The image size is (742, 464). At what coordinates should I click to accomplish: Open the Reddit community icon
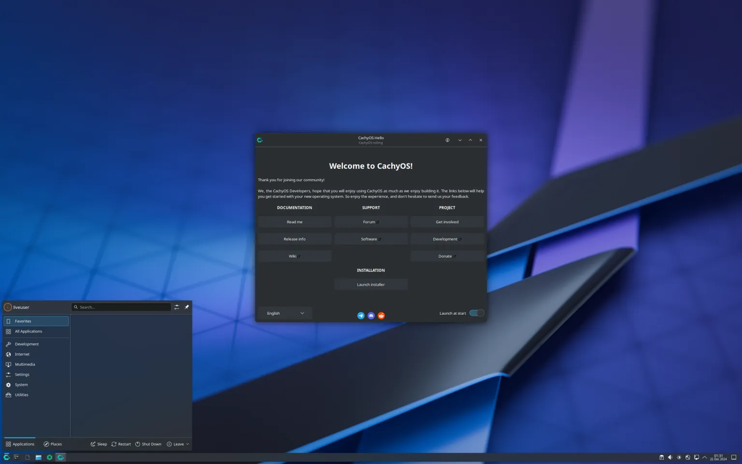[x=381, y=316]
